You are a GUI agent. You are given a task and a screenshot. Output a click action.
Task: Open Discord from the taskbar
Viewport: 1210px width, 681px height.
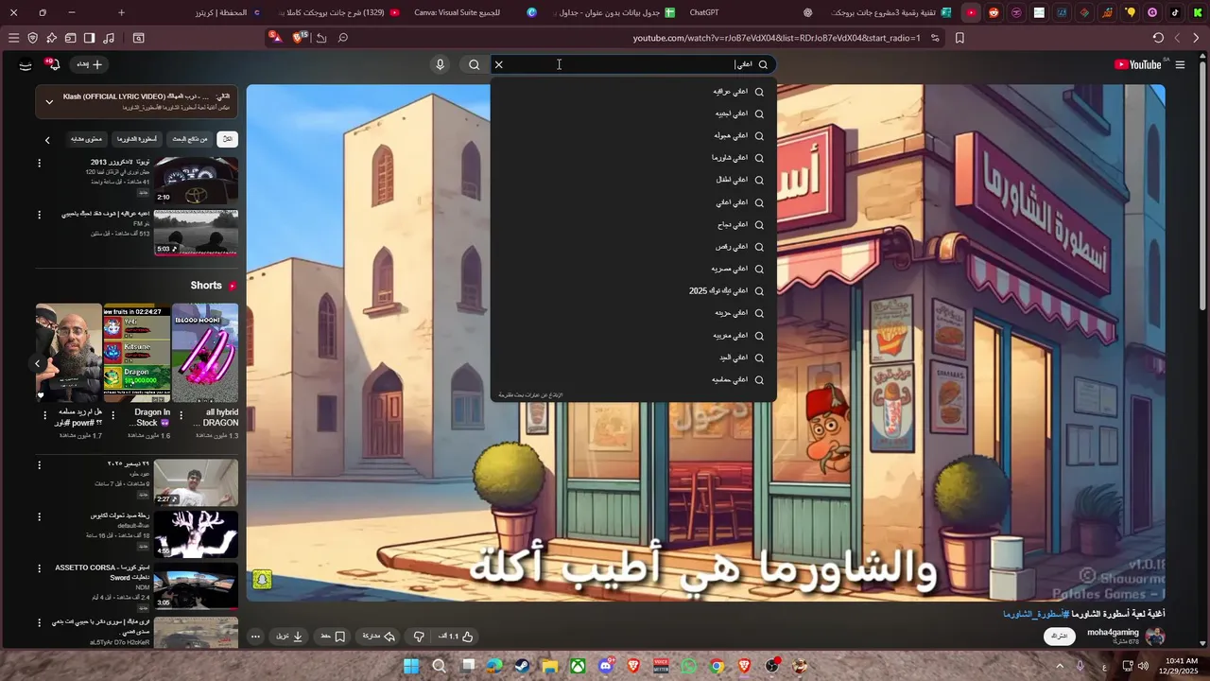tap(606, 666)
